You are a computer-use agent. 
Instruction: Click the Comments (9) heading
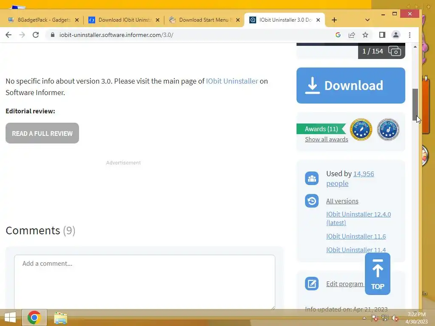click(x=40, y=230)
